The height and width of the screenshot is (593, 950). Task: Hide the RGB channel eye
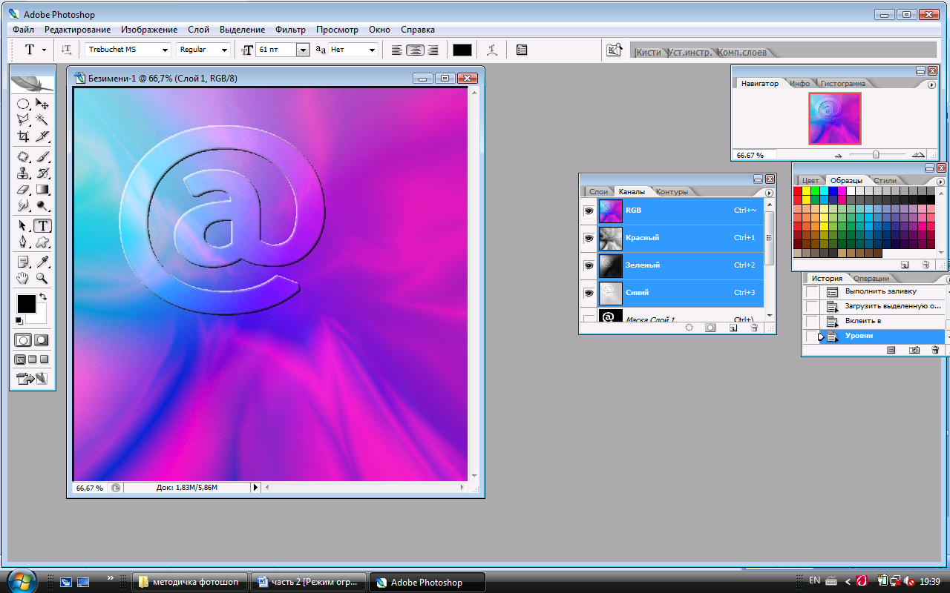tap(589, 211)
